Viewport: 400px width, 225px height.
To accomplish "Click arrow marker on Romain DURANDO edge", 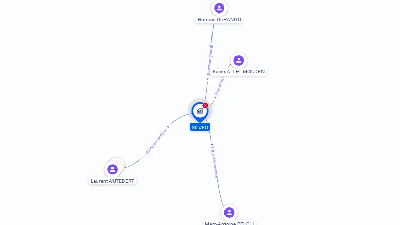I will coord(207,79).
